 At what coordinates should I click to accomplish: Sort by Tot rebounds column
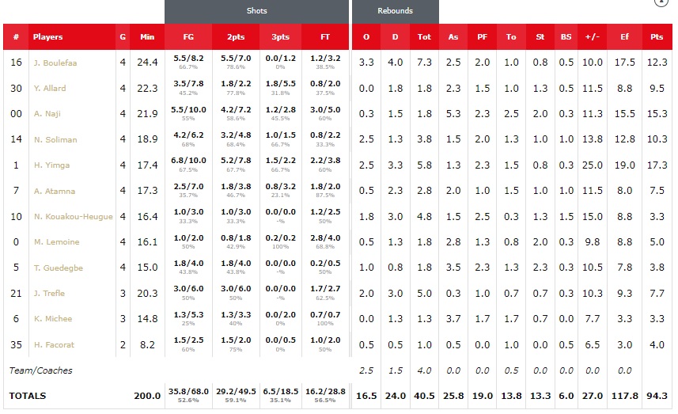tap(424, 36)
